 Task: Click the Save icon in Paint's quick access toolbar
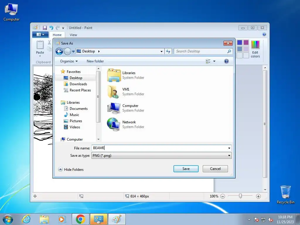click(45, 28)
